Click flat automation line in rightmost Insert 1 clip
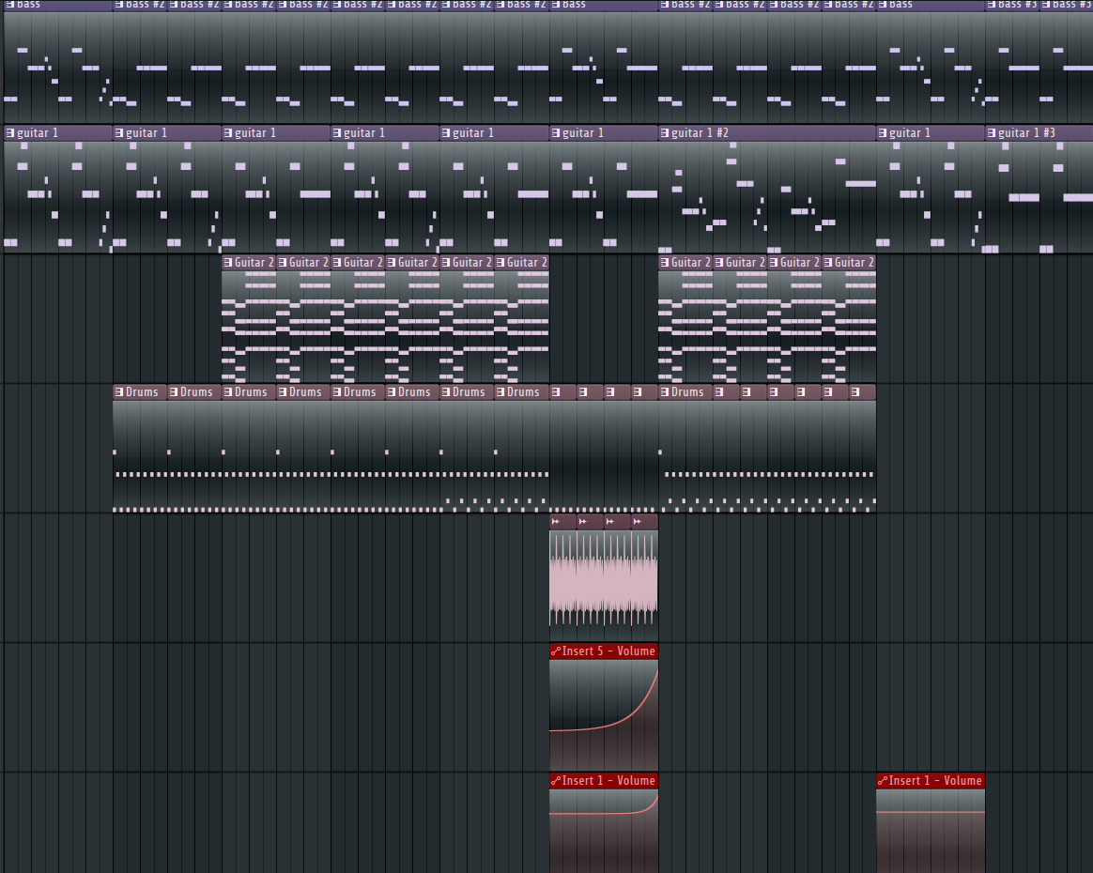Viewport: 1093px width, 873px height. (930, 812)
